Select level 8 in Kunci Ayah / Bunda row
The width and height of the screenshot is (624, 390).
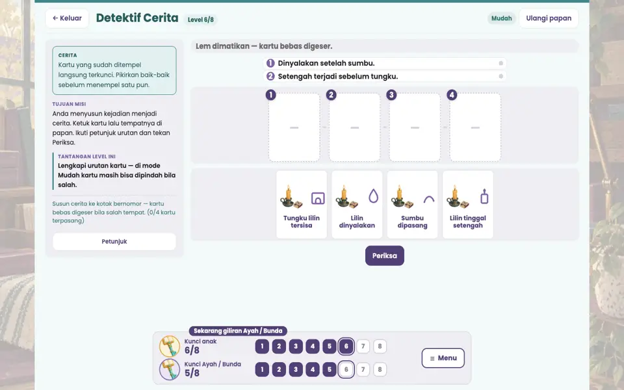380,369
